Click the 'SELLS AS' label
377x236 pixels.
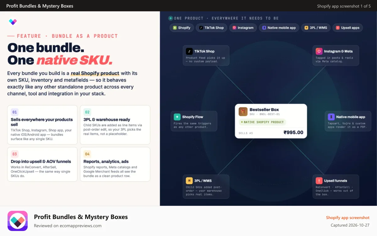[246, 133]
